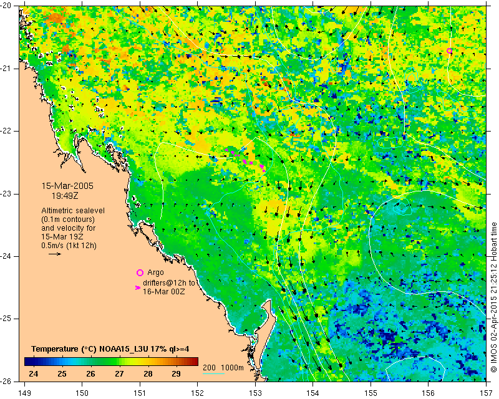Click latitude axis label -23
Viewport: 499px width, 399px height.
6,194
